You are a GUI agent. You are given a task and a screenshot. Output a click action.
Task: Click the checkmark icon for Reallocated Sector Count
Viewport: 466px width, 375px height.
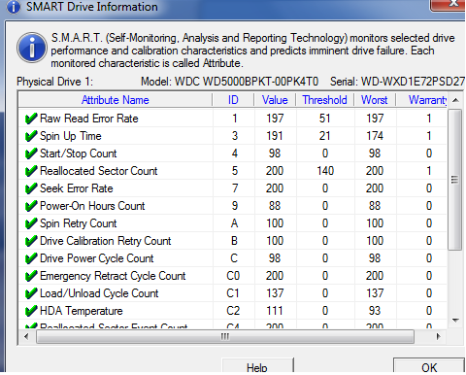pyautogui.click(x=31, y=171)
